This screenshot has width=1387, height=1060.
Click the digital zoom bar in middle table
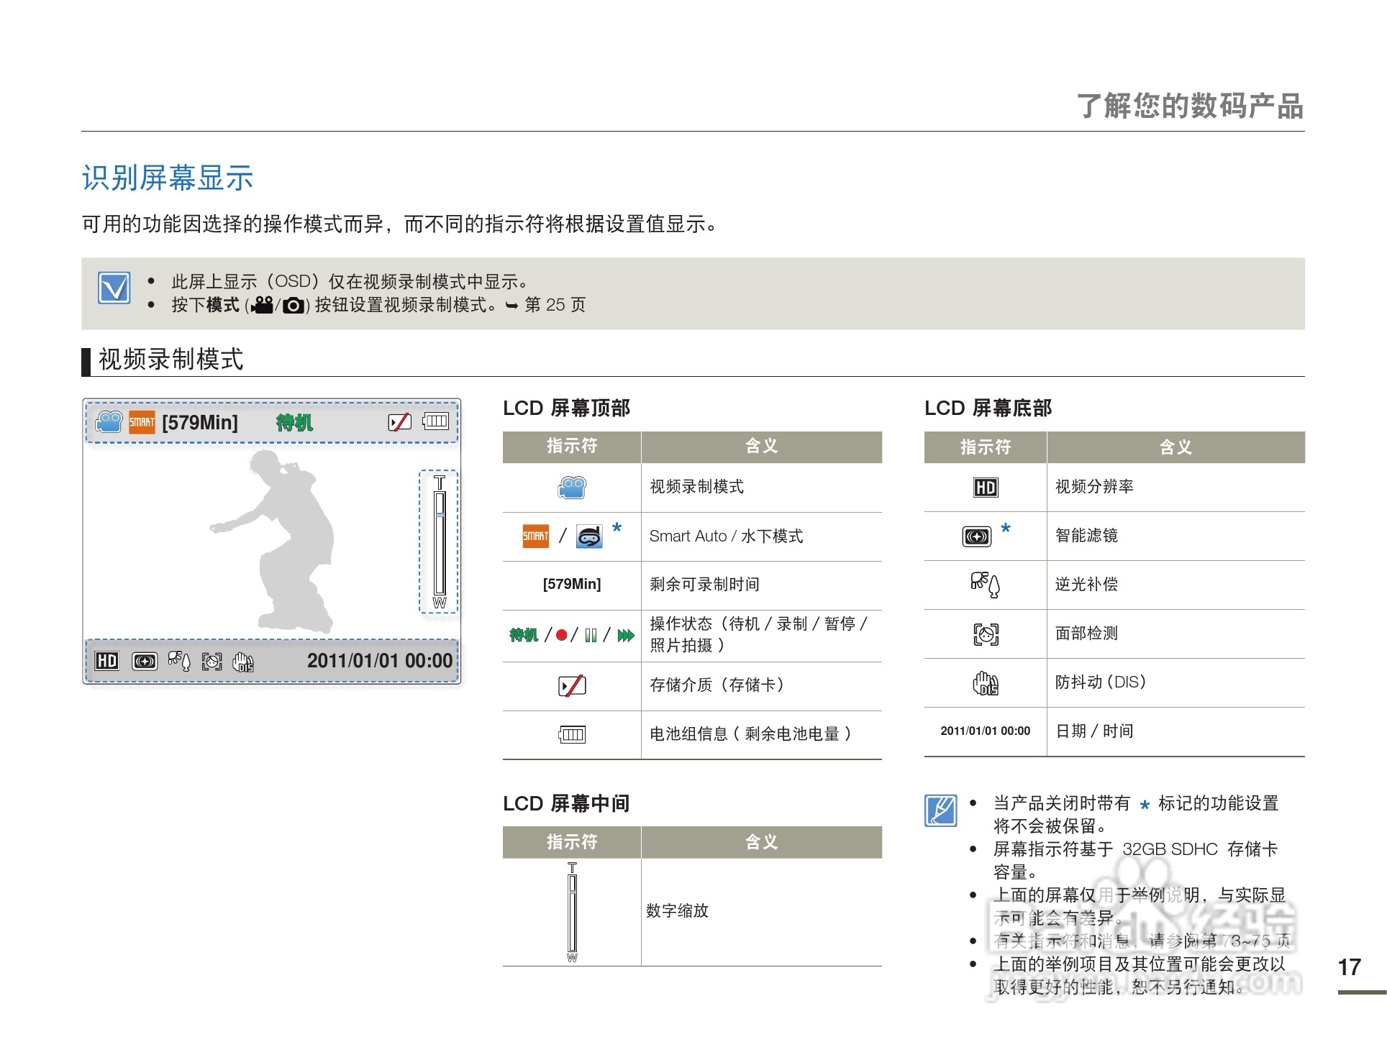[572, 912]
